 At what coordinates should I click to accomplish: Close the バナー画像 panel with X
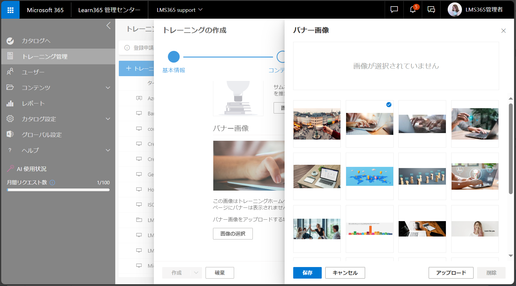(x=504, y=31)
